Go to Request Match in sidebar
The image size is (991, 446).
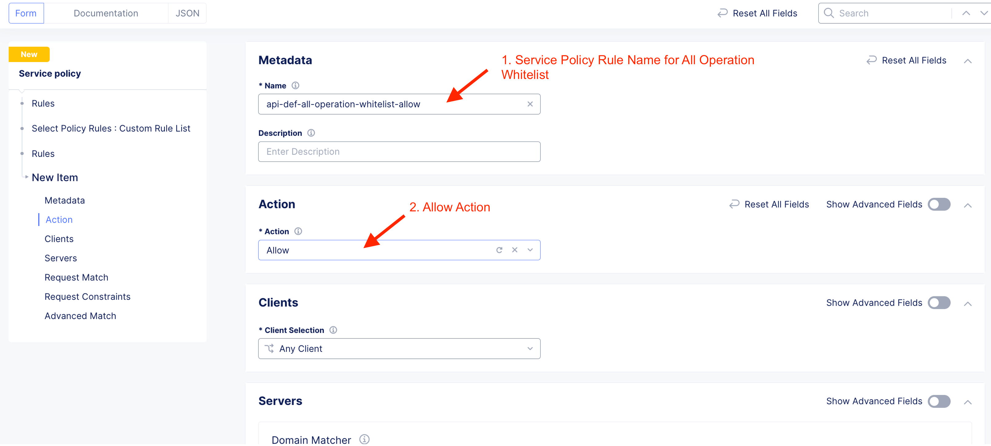coord(76,277)
